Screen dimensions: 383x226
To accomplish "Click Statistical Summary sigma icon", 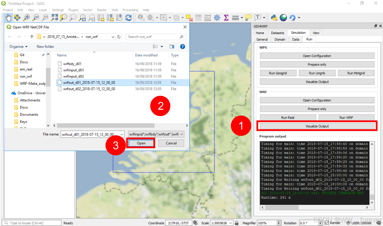I will (x=226, y=18).
